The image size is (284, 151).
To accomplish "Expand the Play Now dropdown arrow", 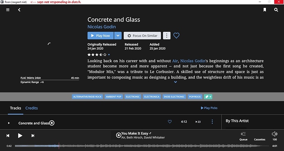I will 118,36.
